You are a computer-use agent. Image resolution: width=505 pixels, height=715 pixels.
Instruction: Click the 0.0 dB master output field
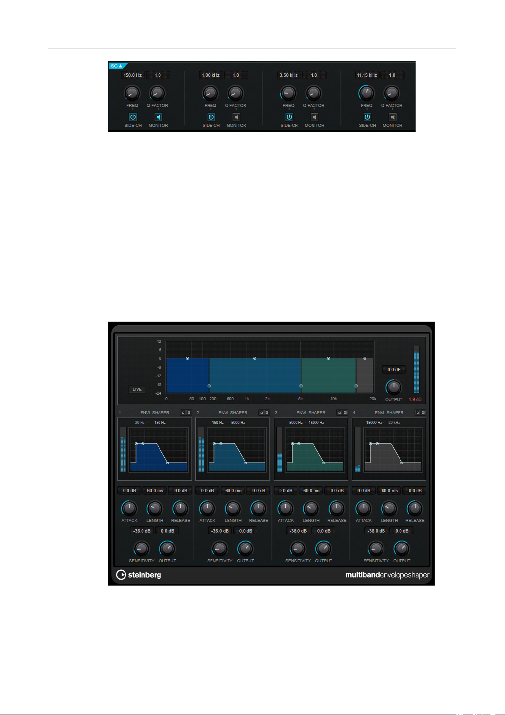(x=394, y=370)
